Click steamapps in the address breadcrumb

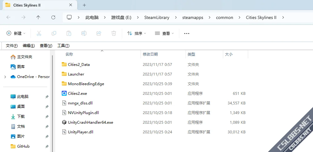click(192, 17)
